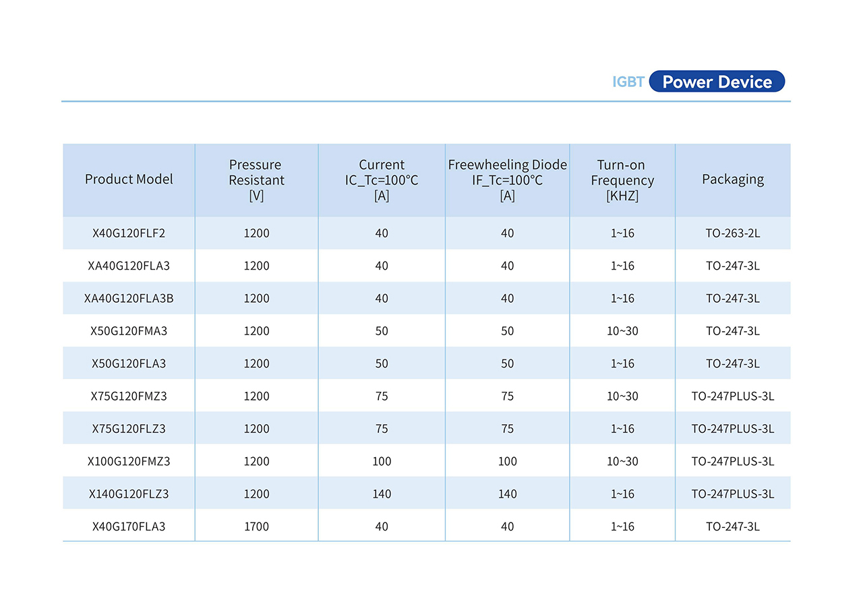This screenshot has height=590, width=863.
Task: Click the X50G120FLA3 model cell
Action: click(x=129, y=364)
